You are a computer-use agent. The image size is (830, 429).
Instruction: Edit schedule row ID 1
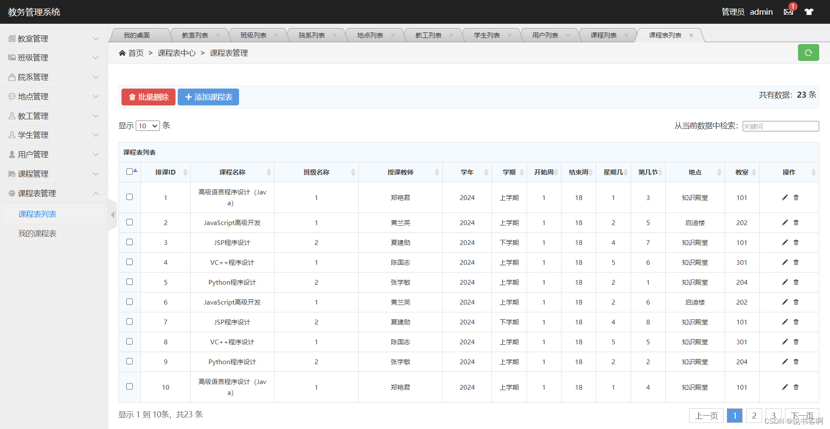tap(785, 197)
